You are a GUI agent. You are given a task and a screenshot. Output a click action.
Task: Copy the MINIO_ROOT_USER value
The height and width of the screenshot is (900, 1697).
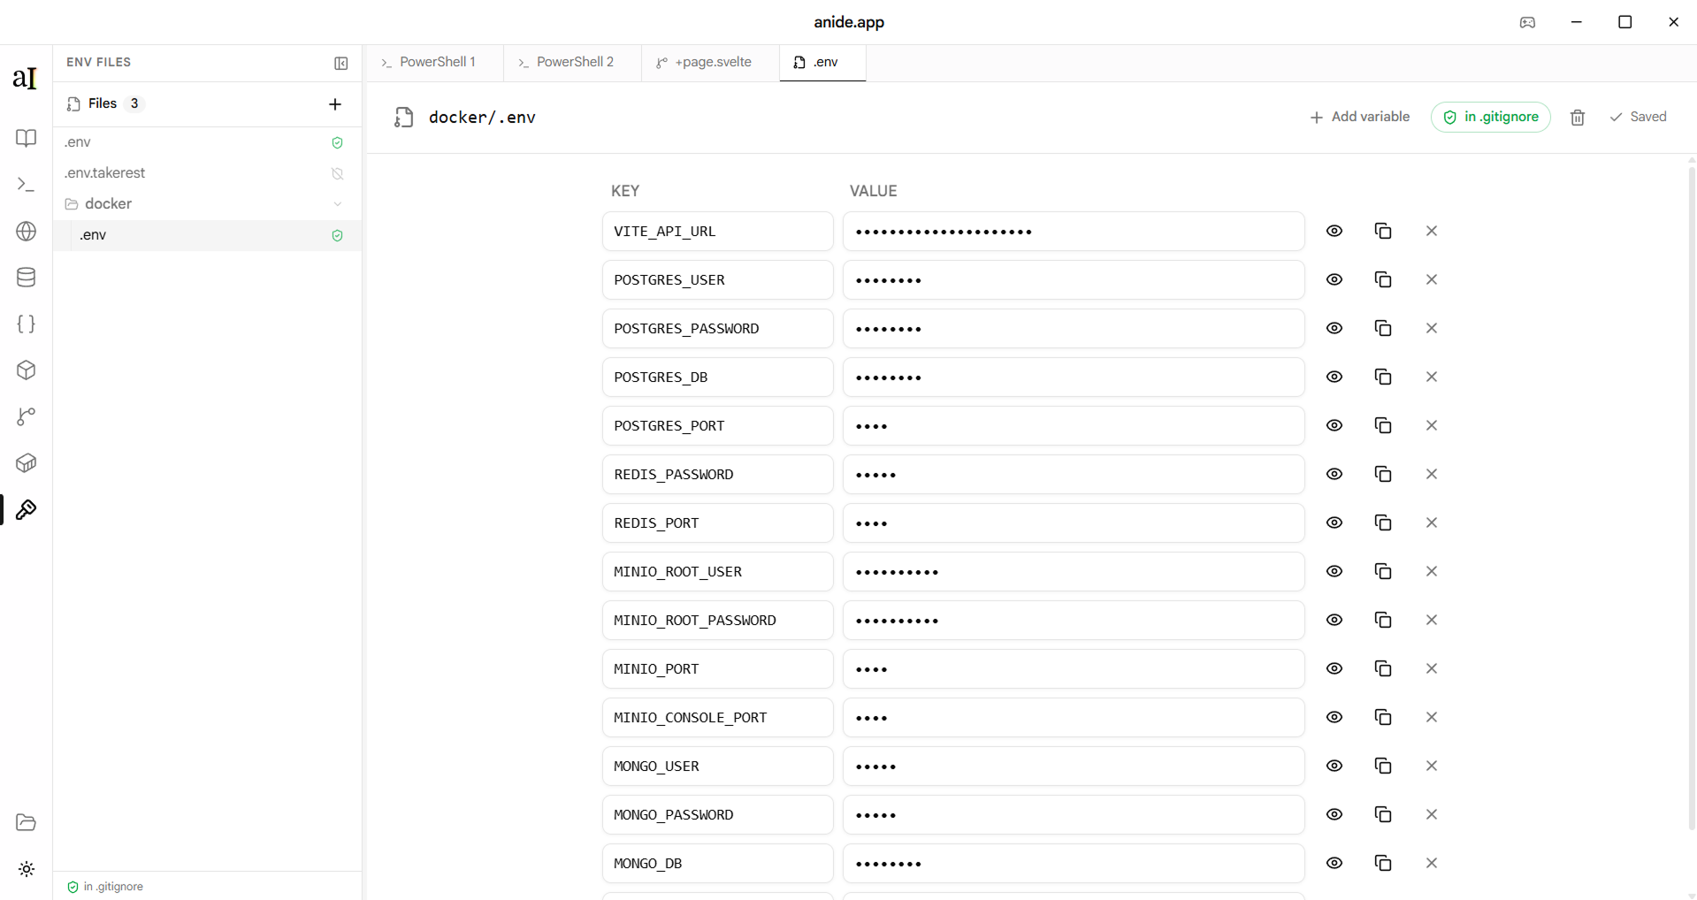1383,571
